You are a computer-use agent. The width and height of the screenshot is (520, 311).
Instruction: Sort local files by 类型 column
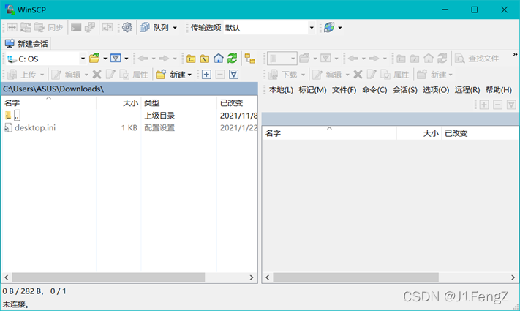(178, 103)
